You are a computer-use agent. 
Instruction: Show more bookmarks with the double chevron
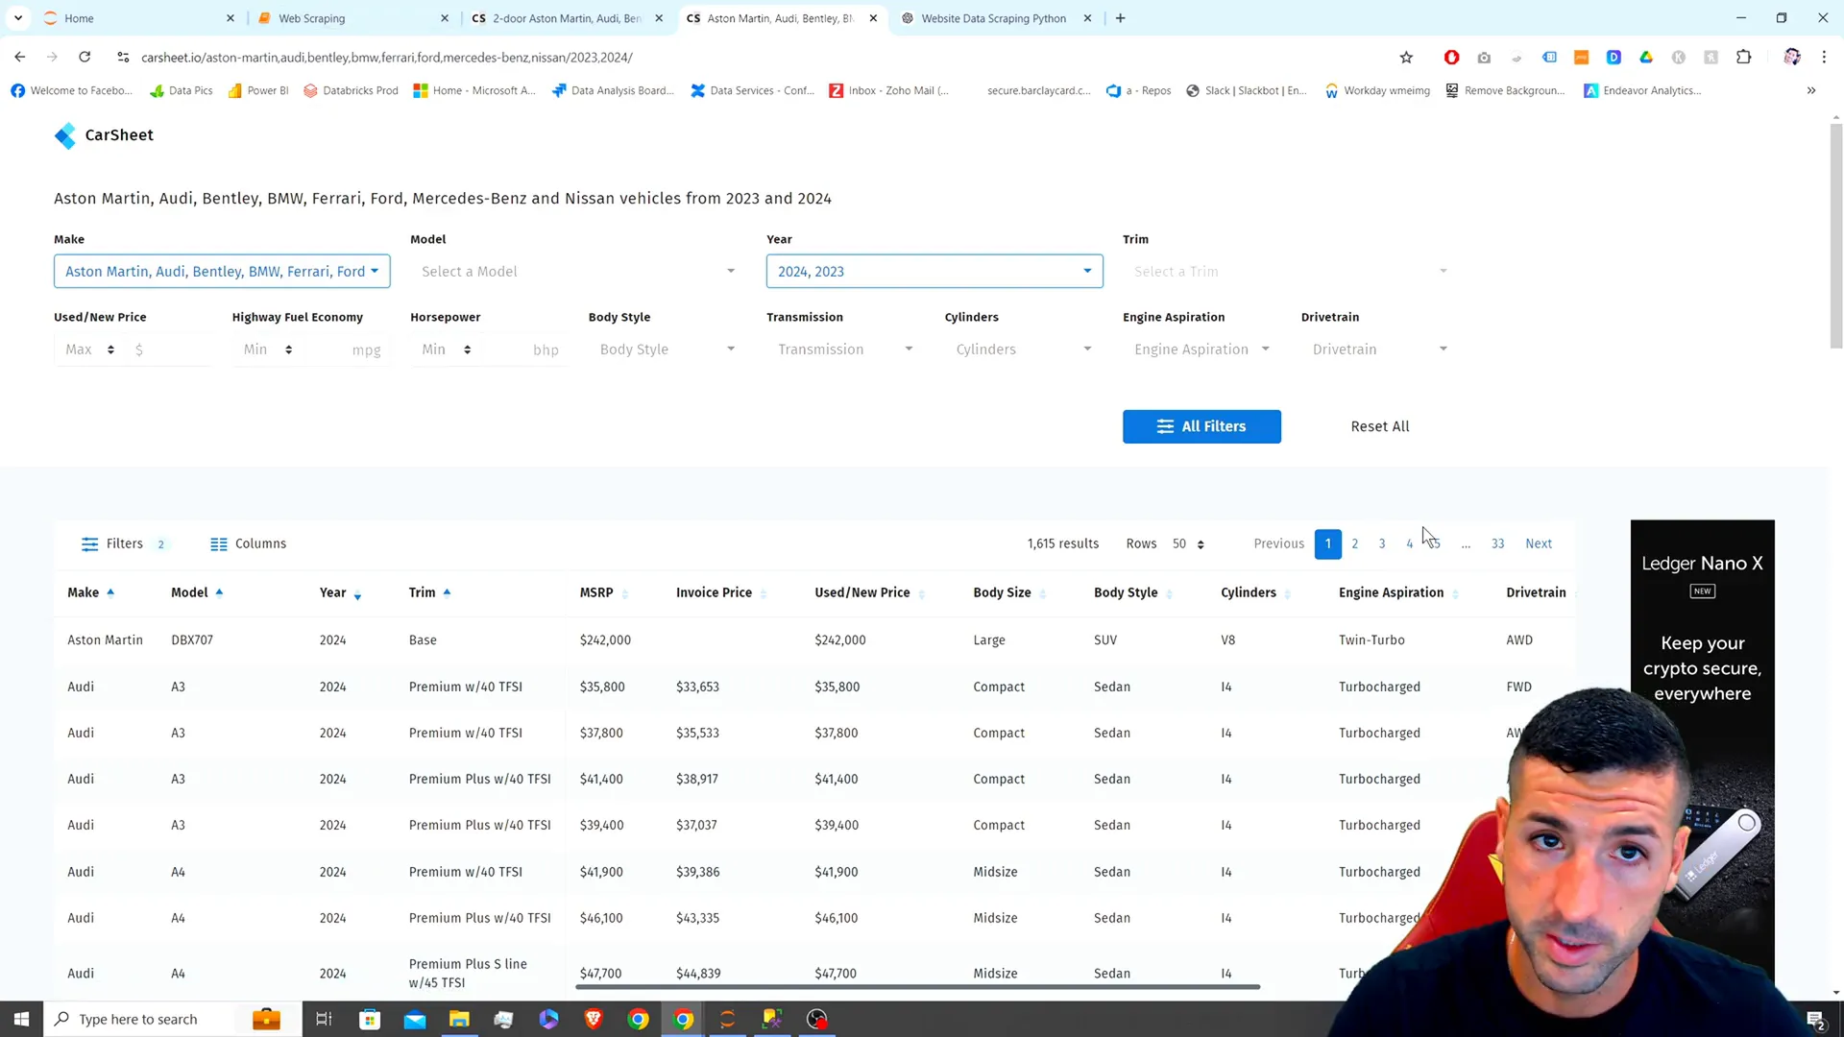(x=1811, y=90)
